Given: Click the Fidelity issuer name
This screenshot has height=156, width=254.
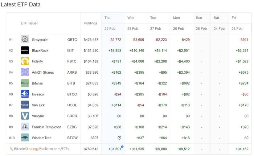Looking at the screenshot, I should pyautogui.click(x=37, y=61).
